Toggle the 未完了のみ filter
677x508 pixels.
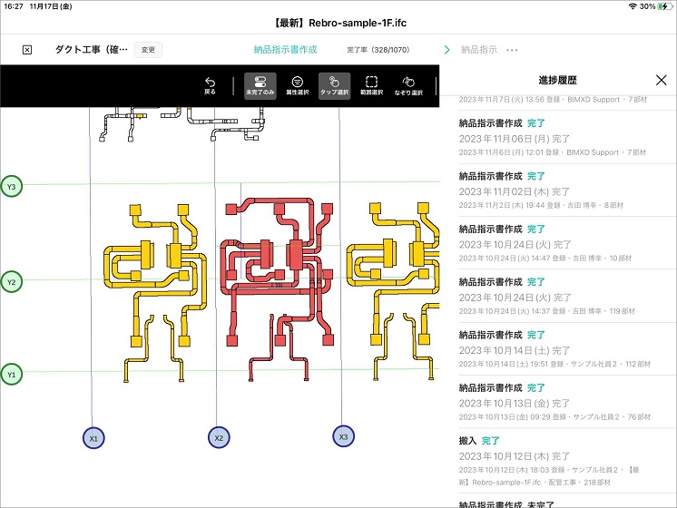tap(260, 85)
